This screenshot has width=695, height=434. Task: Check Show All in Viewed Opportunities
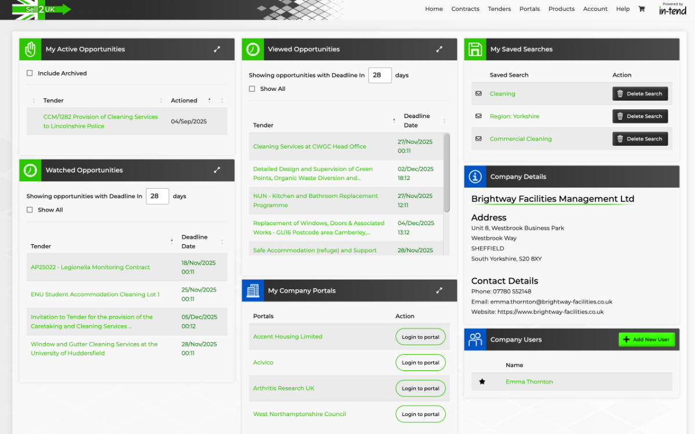[252, 89]
